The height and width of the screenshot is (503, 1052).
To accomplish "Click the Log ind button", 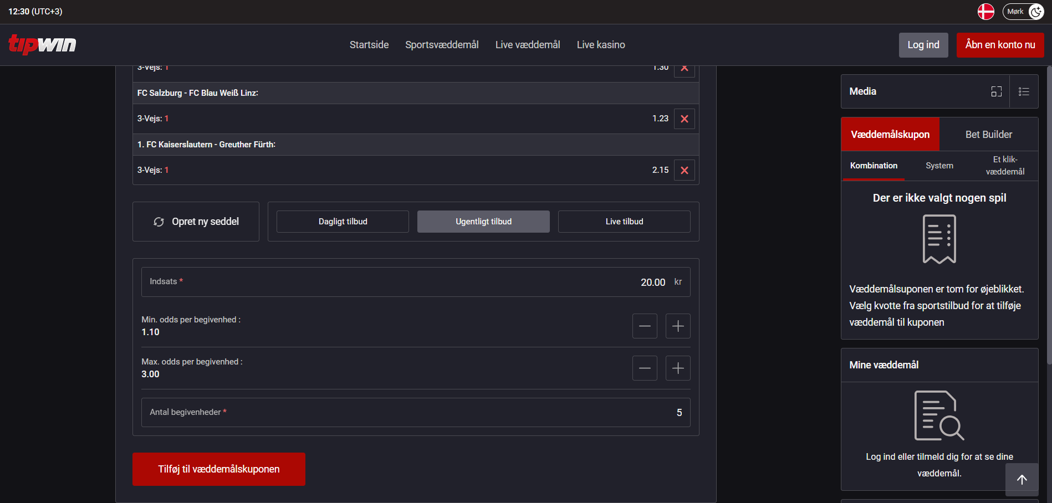I will 923,45.
